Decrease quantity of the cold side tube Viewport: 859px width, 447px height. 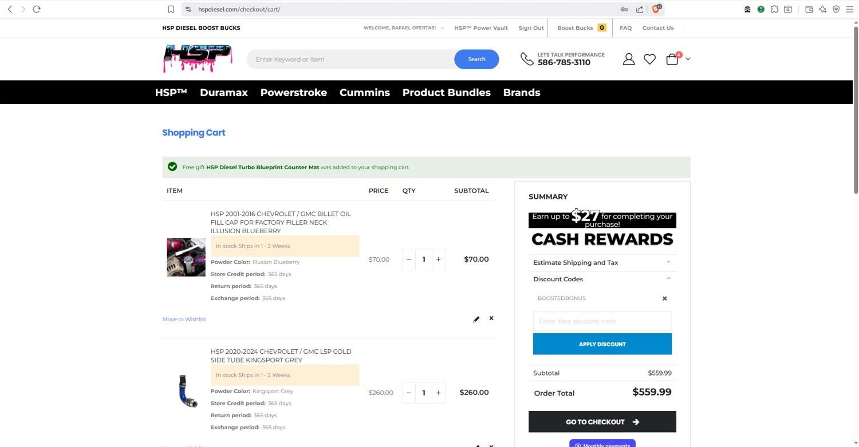click(409, 393)
